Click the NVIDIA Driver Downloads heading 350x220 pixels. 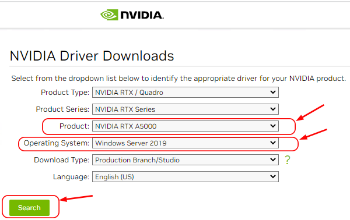coord(92,56)
